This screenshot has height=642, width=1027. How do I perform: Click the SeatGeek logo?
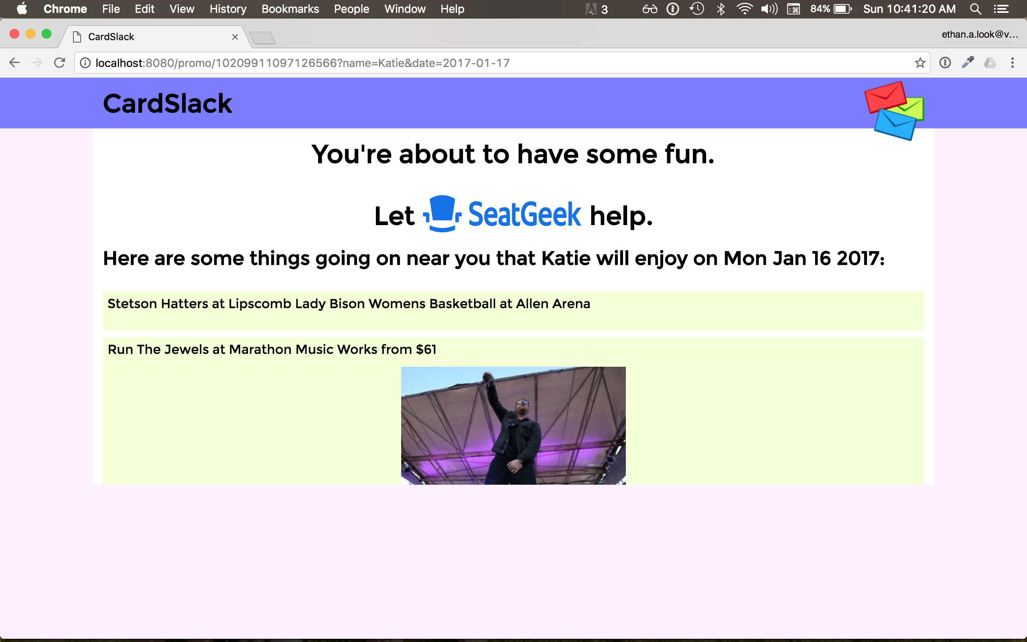[502, 214]
